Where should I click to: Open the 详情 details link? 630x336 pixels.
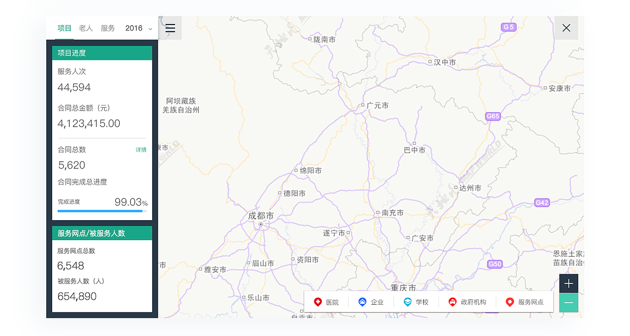tap(142, 150)
